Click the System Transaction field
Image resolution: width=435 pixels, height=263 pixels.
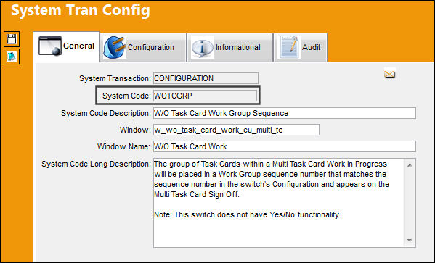pyautogui.click(x=206, y=78)
